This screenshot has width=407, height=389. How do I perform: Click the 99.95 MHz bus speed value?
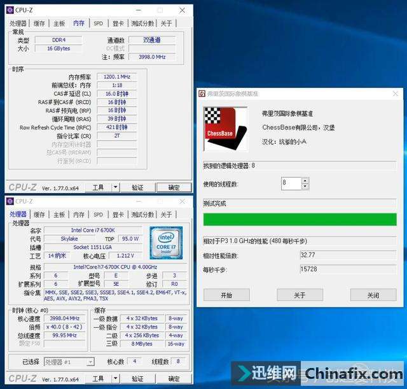[65, 336]
